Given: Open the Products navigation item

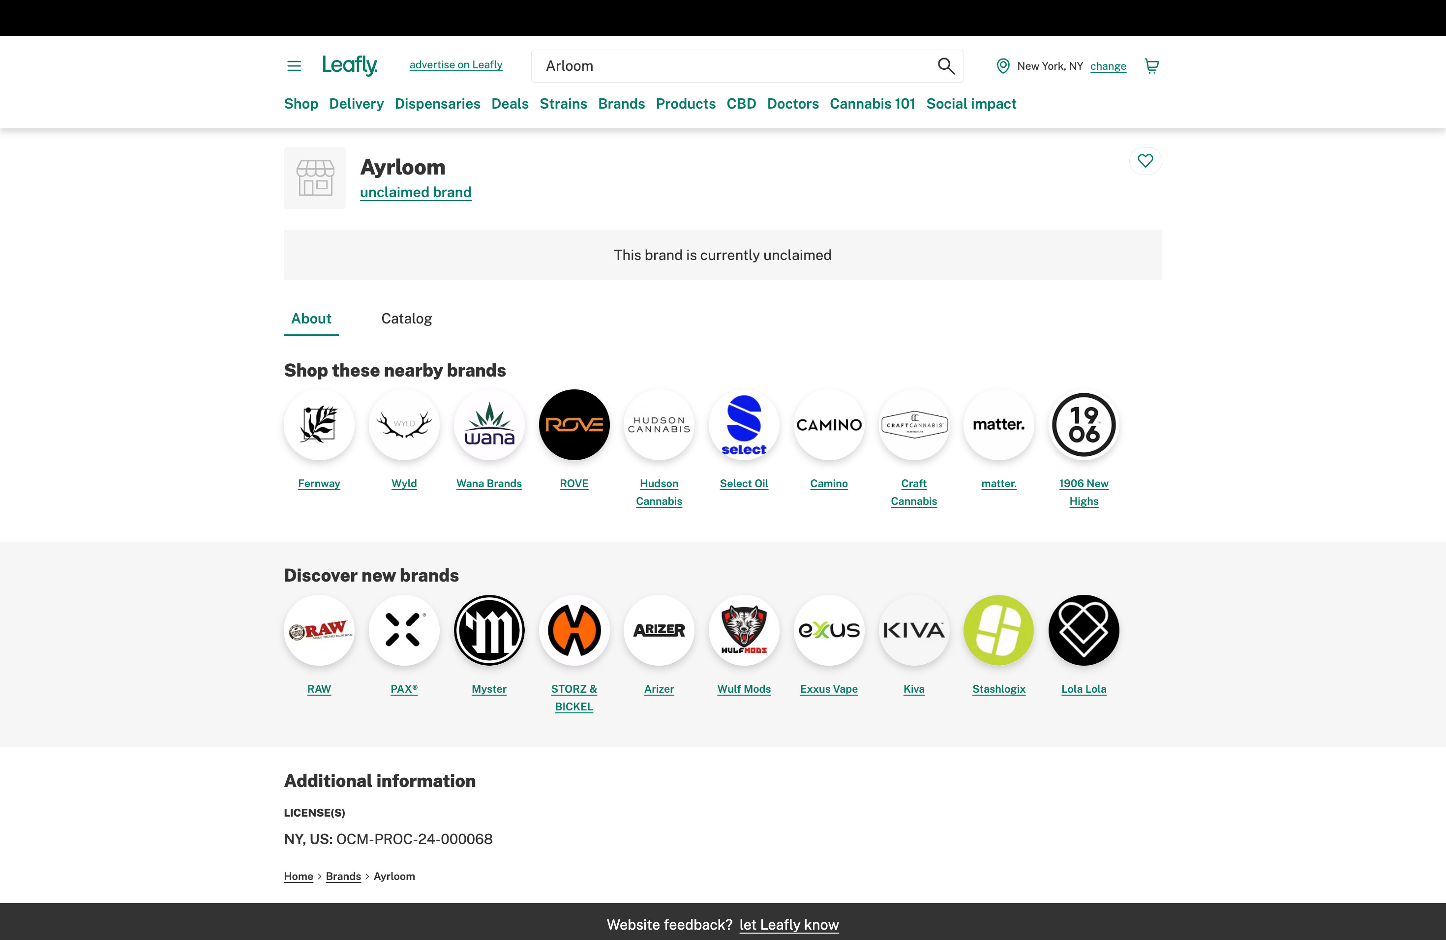Looking at the screenshot, I should pyautogui.click(x=686, y=104).
